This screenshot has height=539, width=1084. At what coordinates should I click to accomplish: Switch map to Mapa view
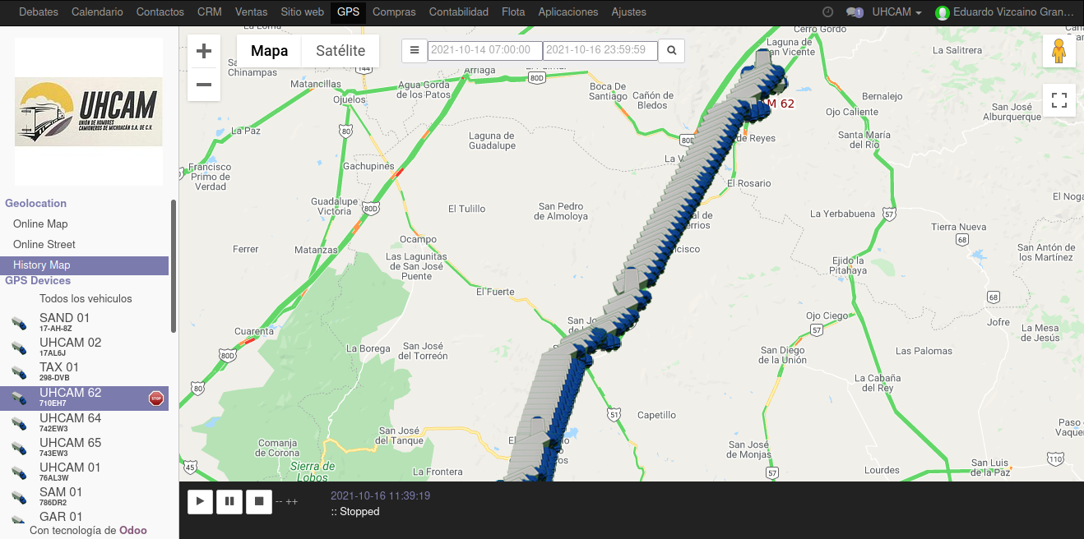click(x=269, y=51)
